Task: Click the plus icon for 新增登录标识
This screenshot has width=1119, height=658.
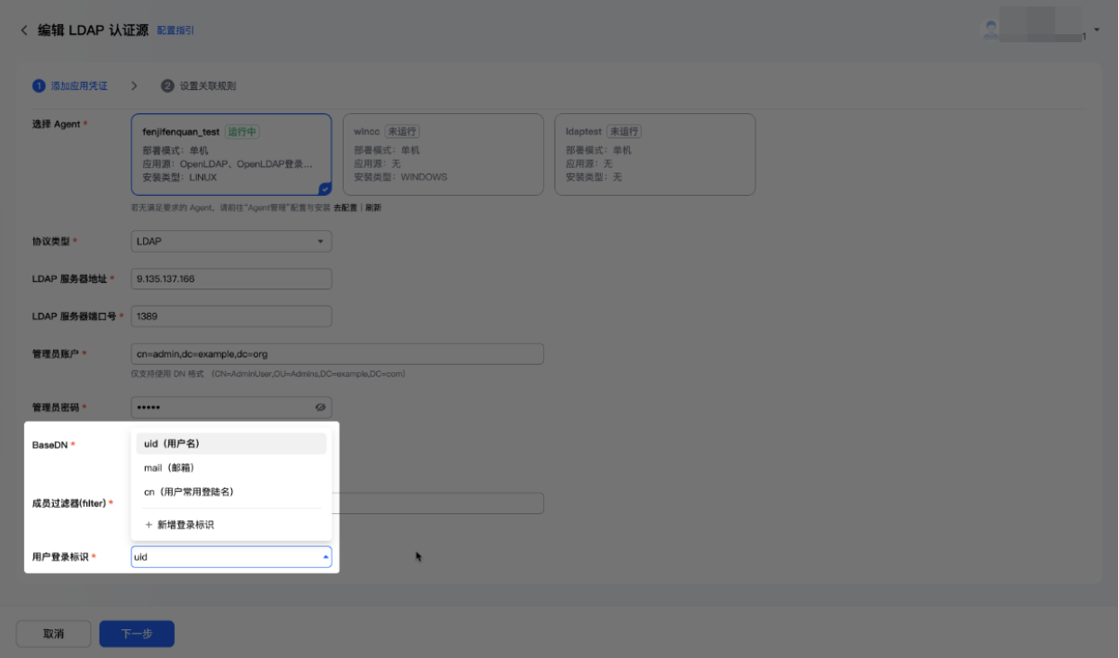Action: [x=148, y=525]
